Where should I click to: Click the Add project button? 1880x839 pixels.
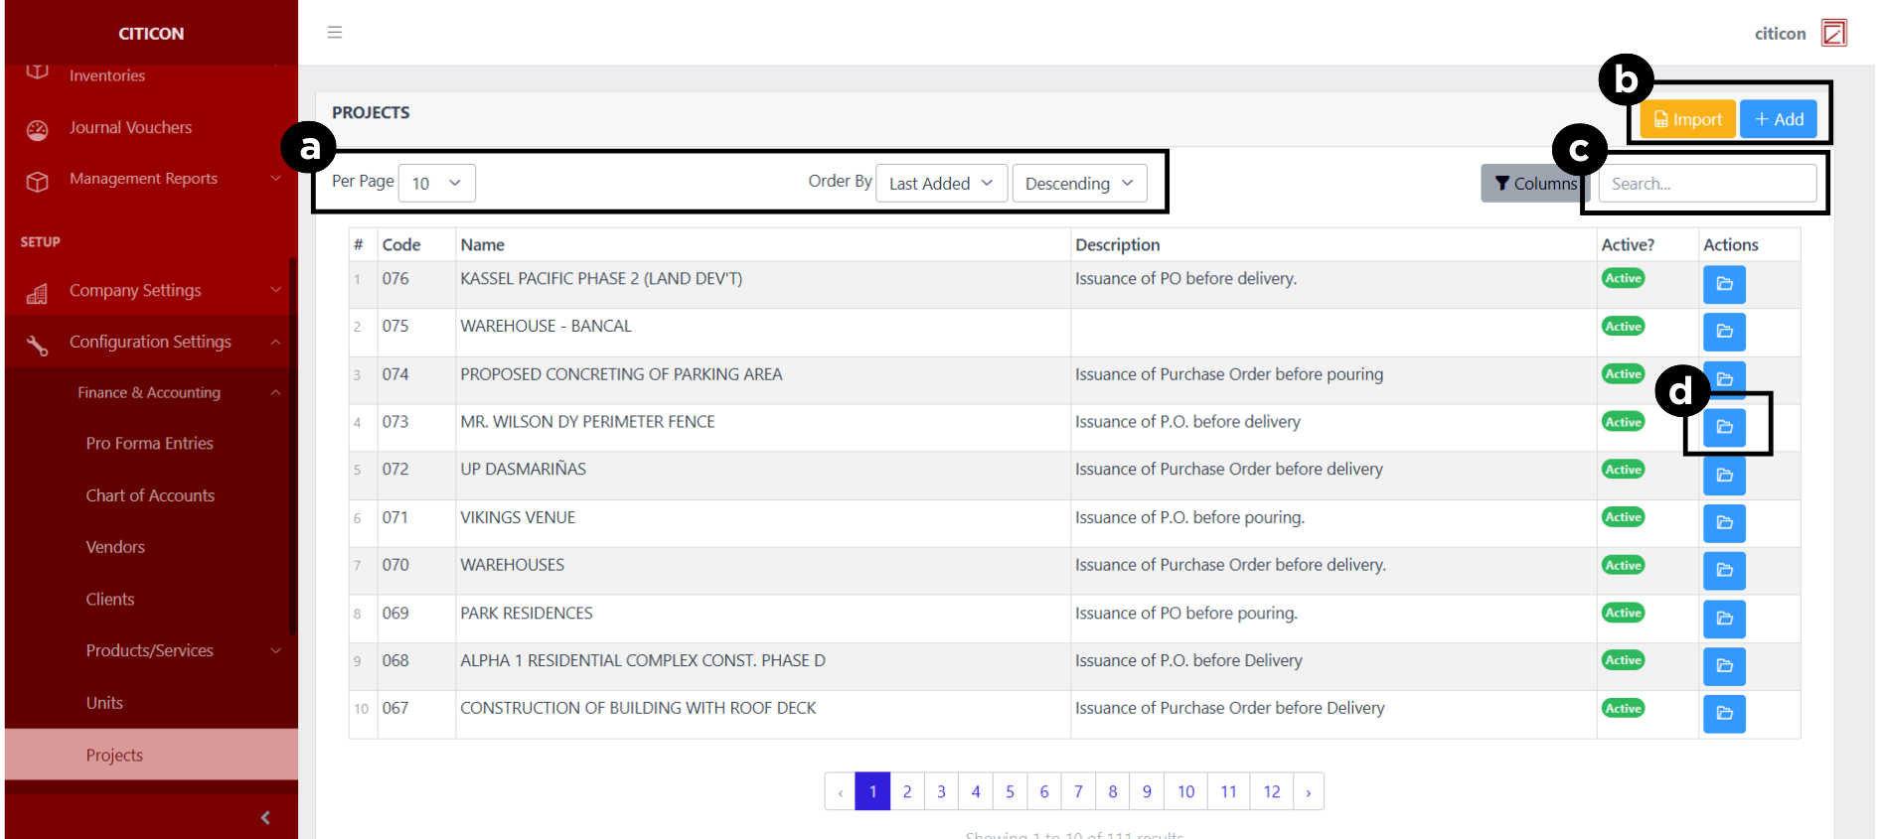pos(1778,120)
